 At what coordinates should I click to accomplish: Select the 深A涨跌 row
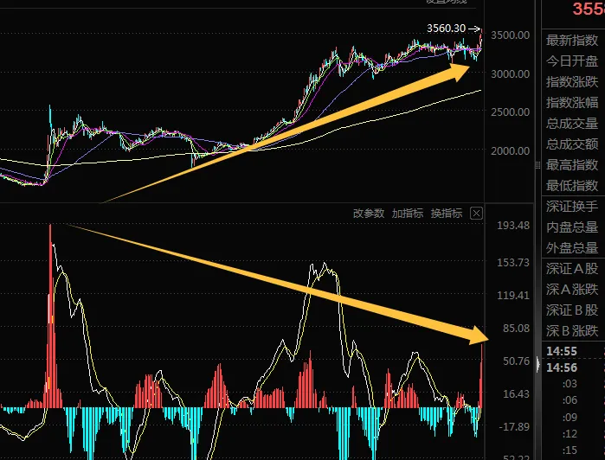pos(573,290)
